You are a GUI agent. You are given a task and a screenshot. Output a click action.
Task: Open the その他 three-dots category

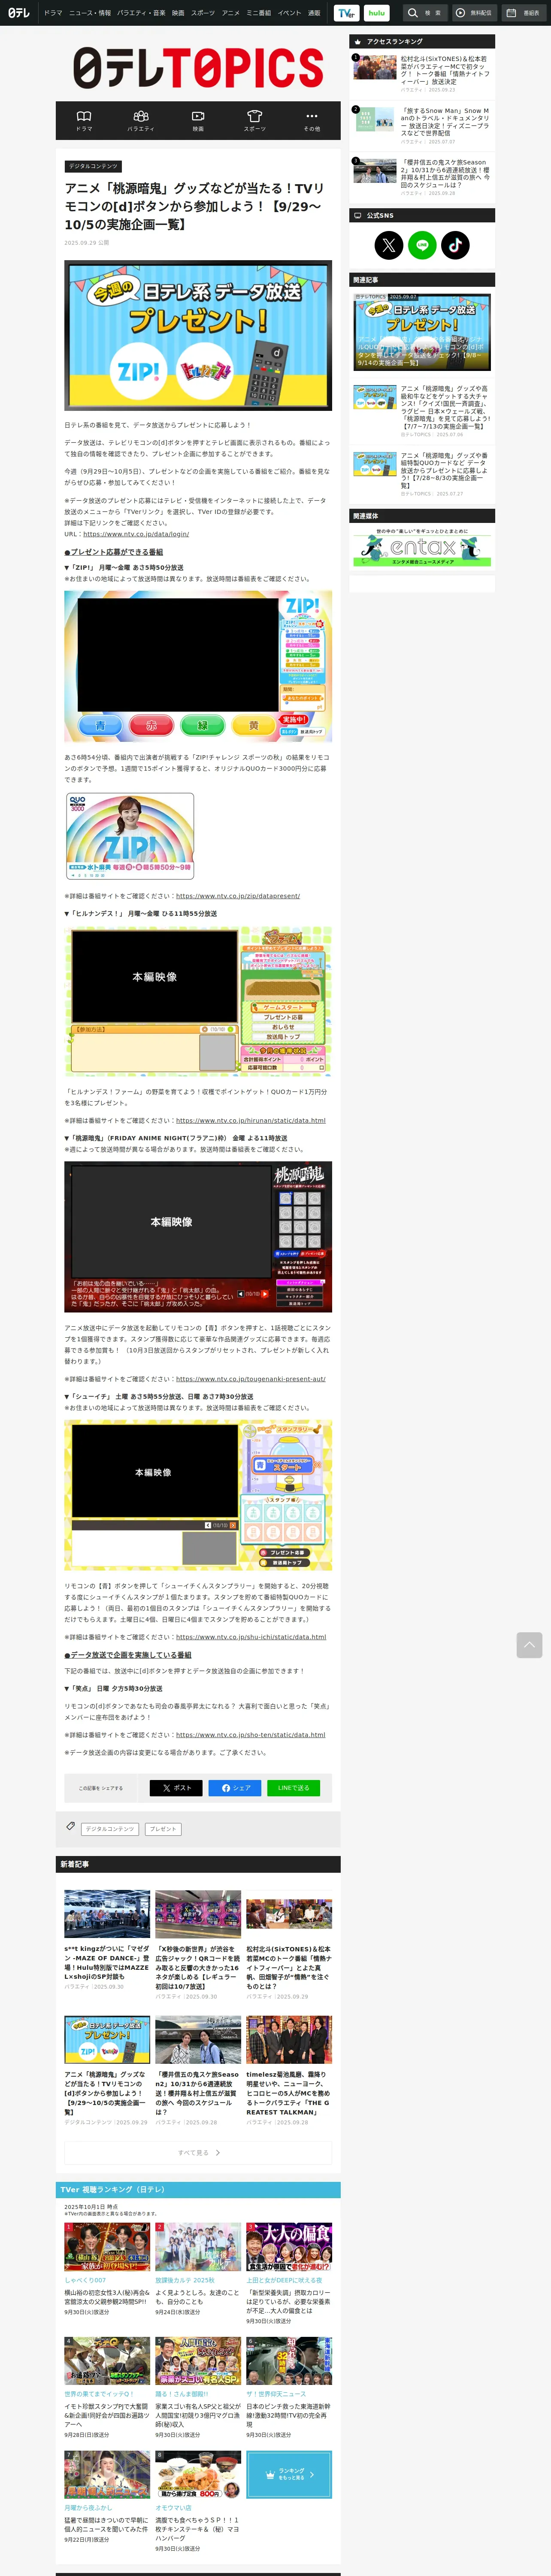click(312, 120)
